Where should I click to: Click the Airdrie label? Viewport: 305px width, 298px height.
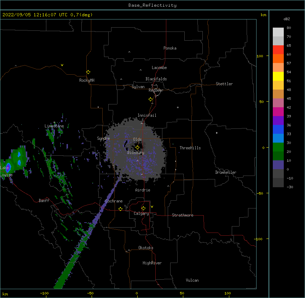pos(143,190)
